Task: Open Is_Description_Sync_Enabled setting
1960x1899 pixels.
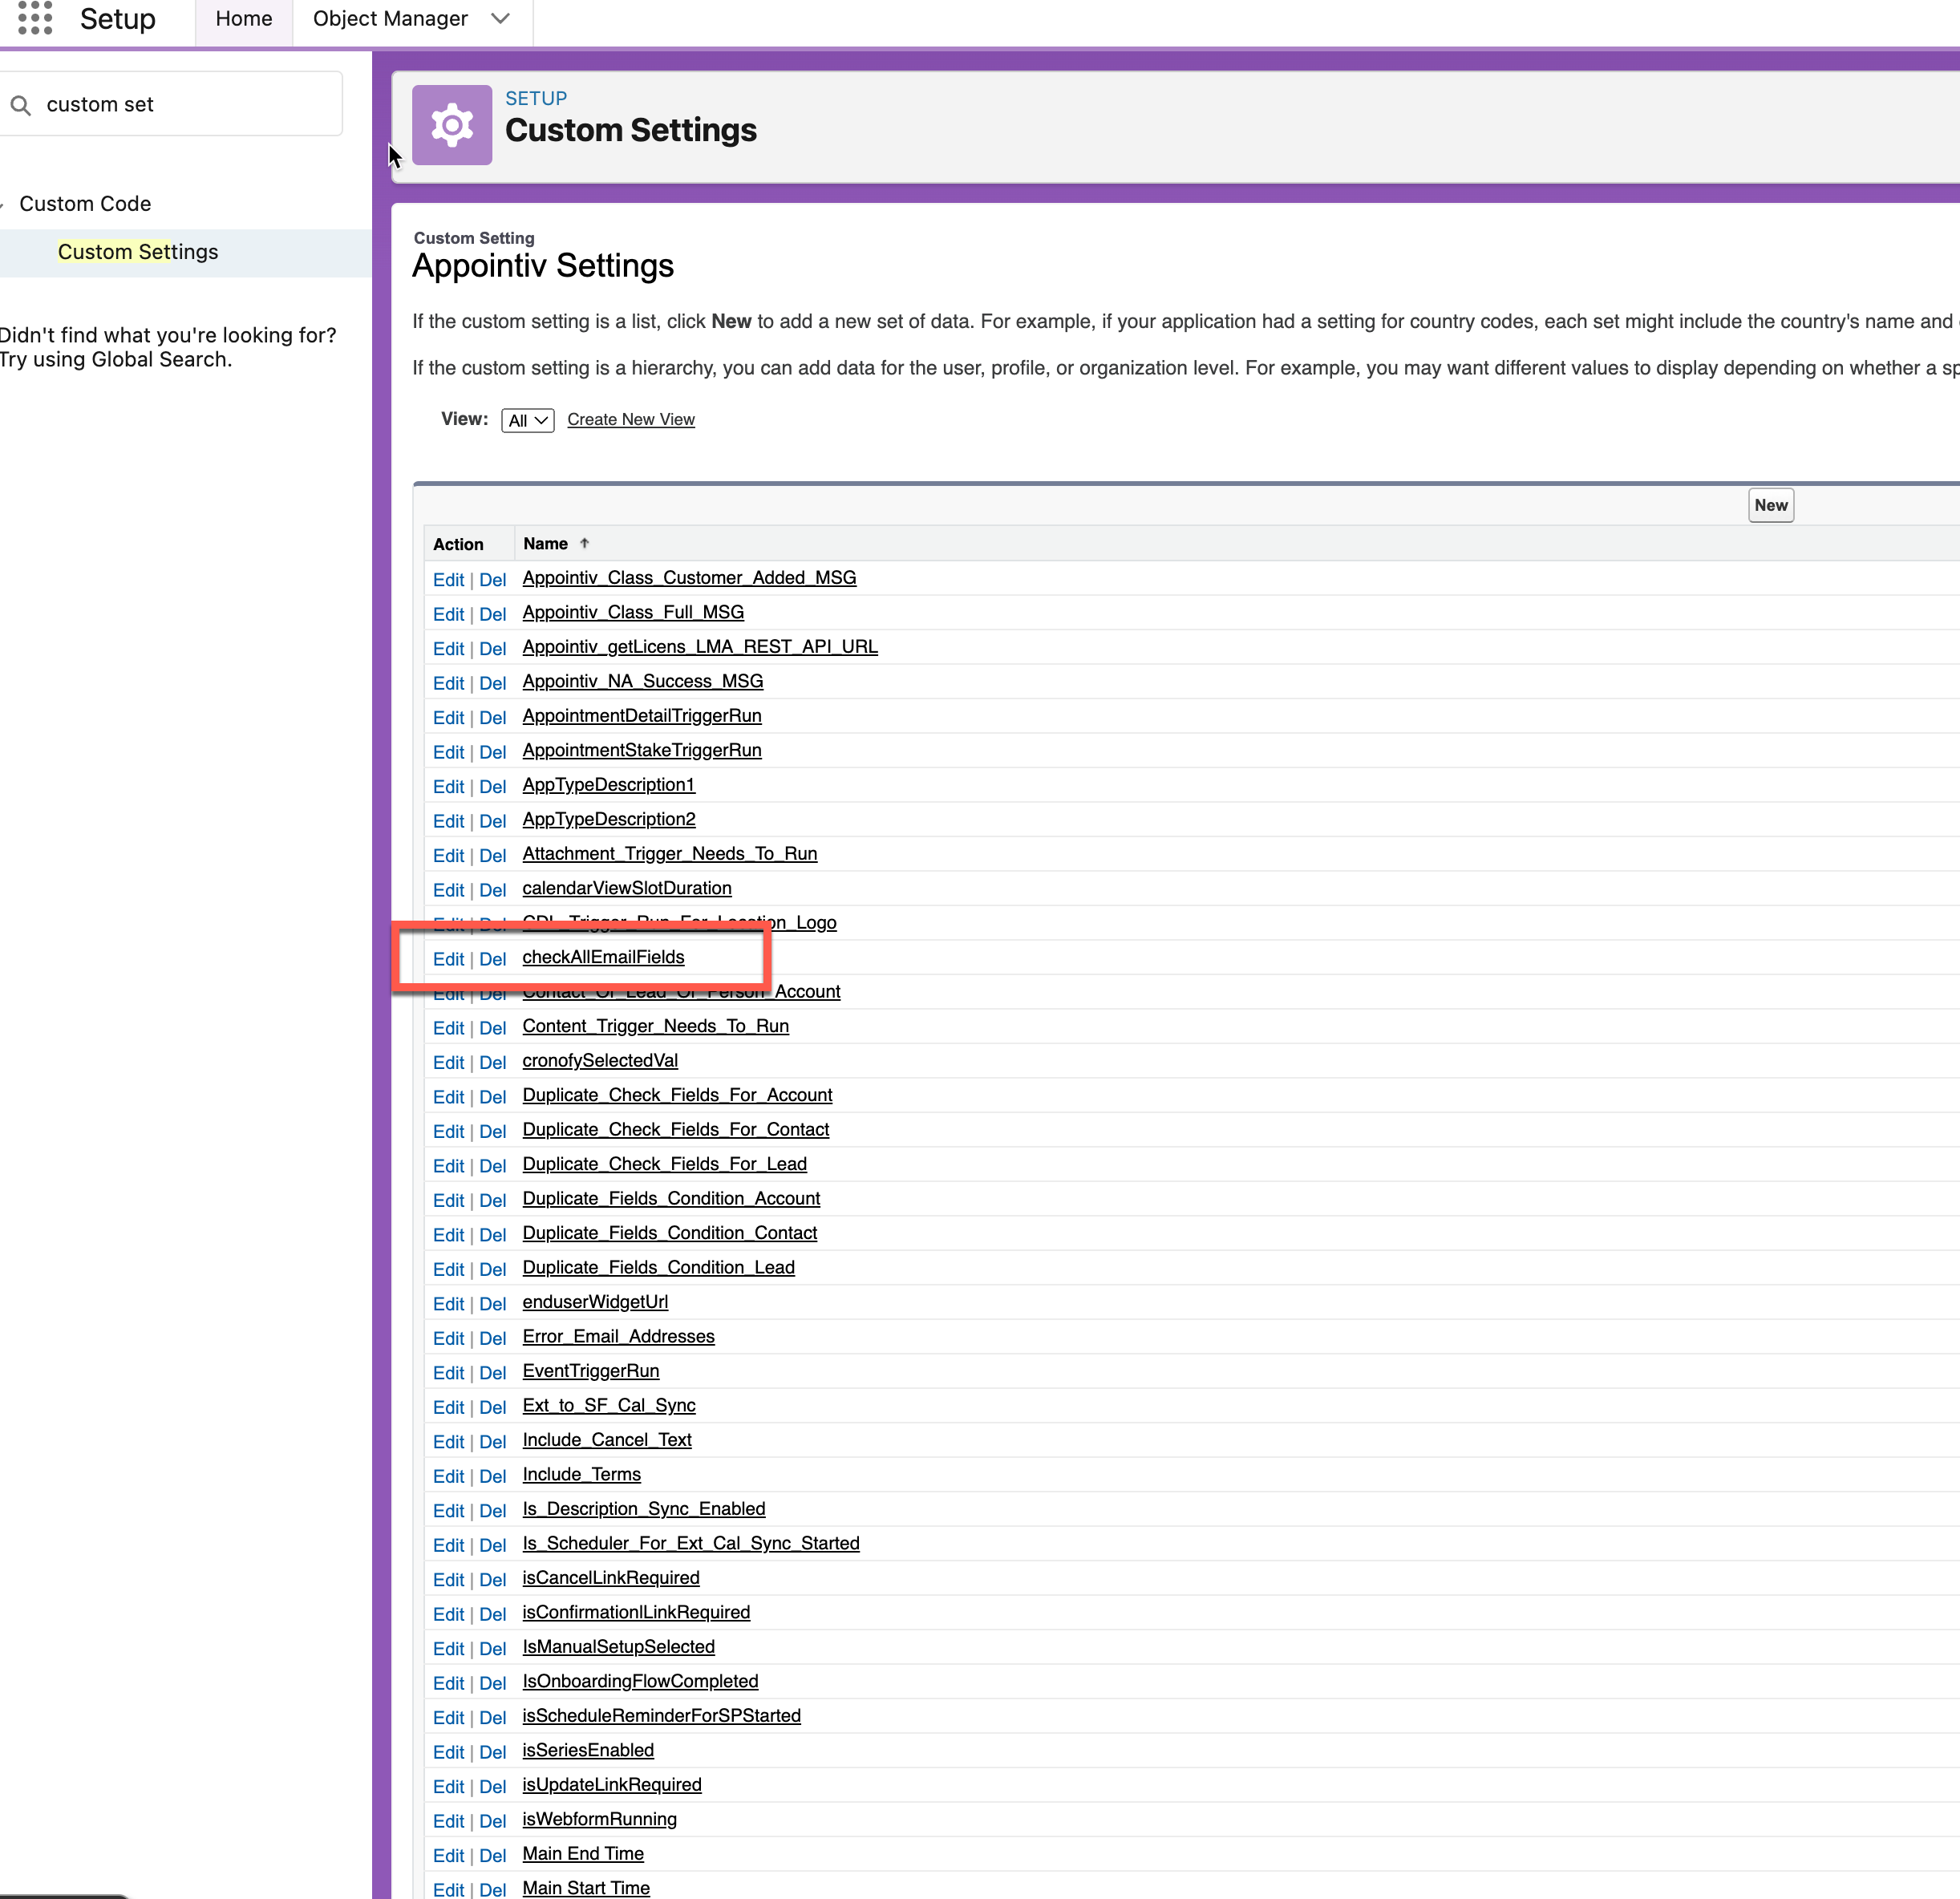Action: coord(643,1509)
